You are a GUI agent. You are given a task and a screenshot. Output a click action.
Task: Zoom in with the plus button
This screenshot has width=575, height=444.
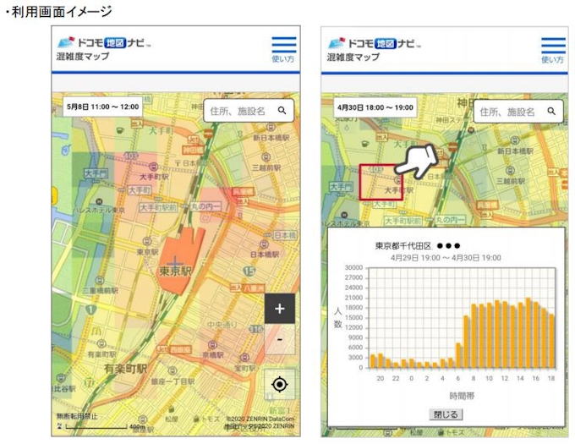[x=280, y=309]
